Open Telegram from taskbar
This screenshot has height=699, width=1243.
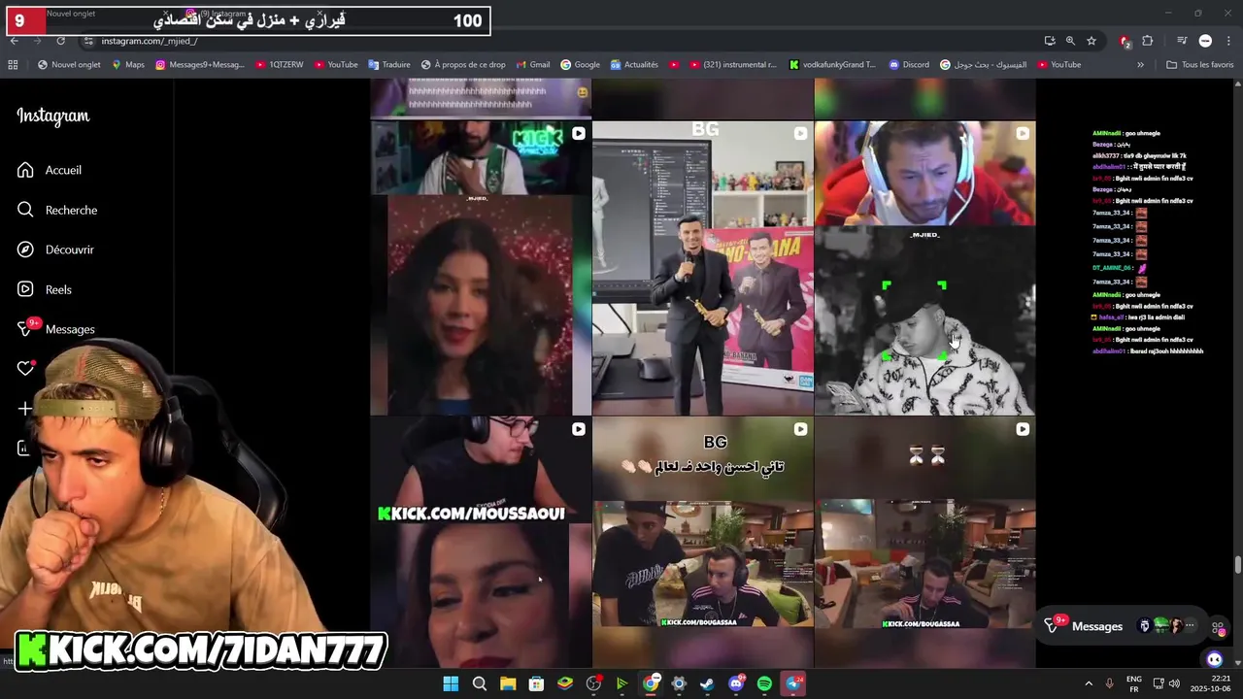click(793, 683)
